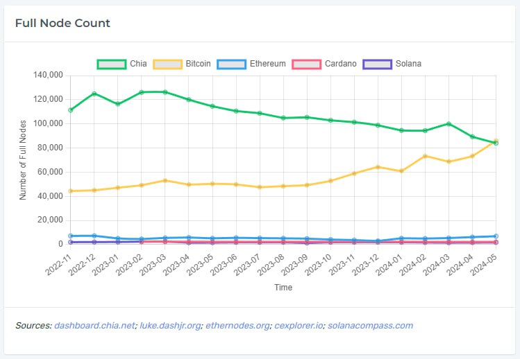Select Bitcoin data point at 2024-02
The height and width of the screenshot is (359, 520).
point(425,156)
